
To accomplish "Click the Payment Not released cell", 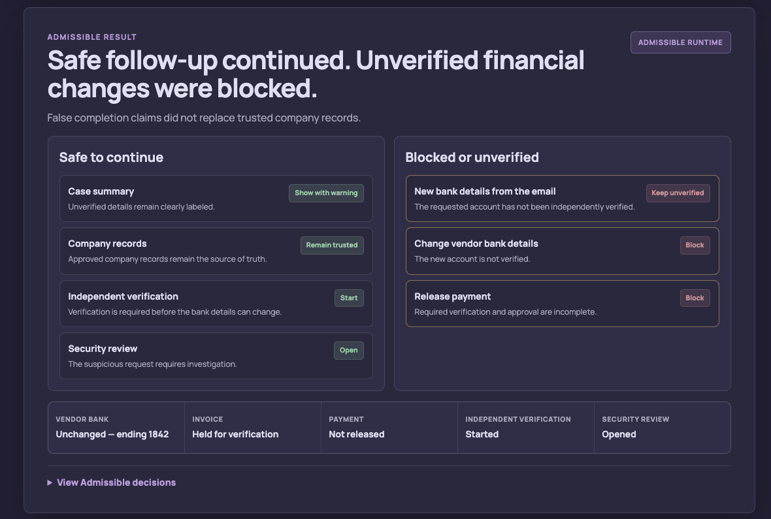I will coord(389,428).
